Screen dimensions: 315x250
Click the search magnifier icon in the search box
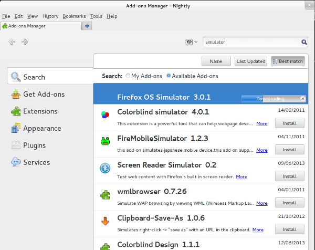pos(304,41)
